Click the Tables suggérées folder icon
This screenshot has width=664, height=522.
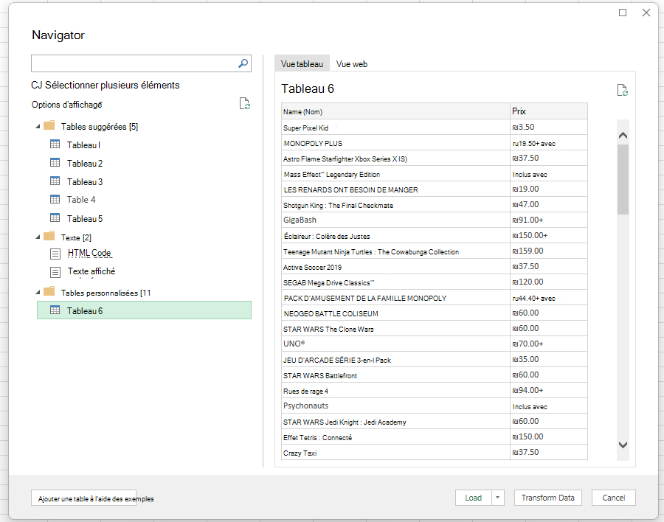click(49, 125)
